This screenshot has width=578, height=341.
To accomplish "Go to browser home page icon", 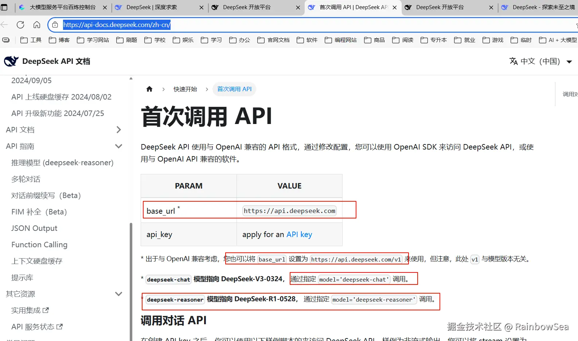I will [x=37, y=25].
